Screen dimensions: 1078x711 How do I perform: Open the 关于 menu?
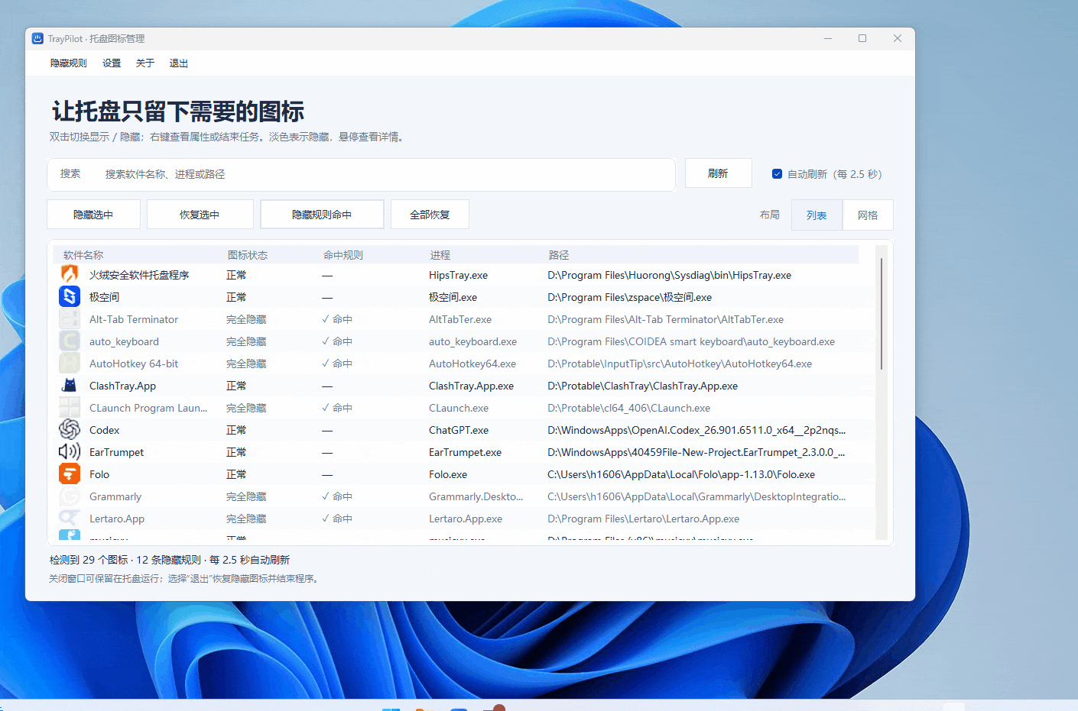145,63
